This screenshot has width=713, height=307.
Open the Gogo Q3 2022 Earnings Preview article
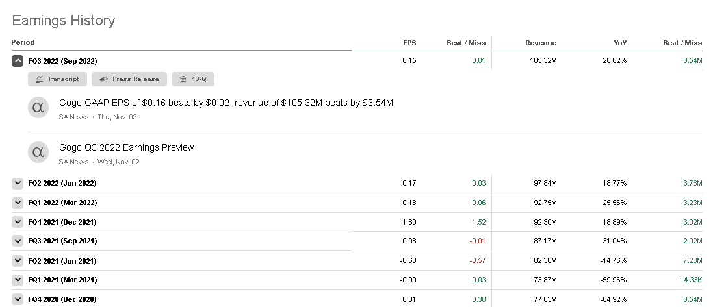126,147
